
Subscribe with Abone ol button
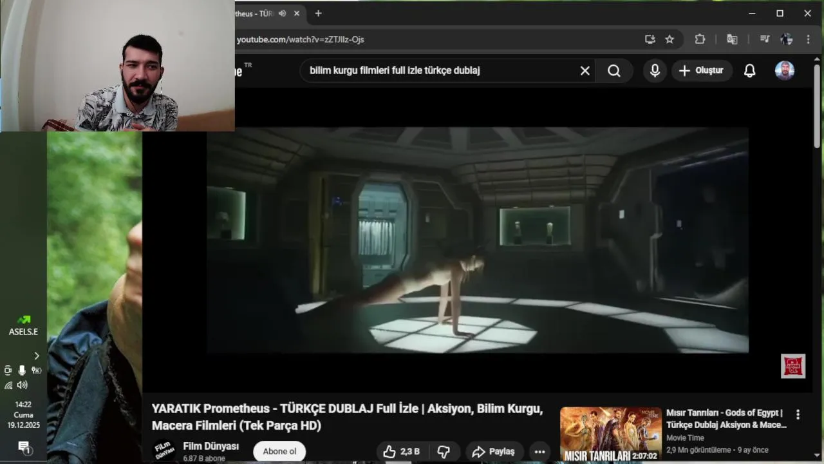(x=279, y=451)
